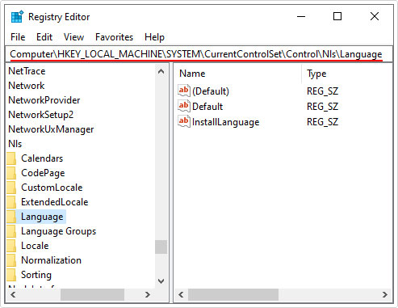The width and height of the screenshot is (398, 308).
Task: Select the Network key in tree
Action: pos(27,86)
